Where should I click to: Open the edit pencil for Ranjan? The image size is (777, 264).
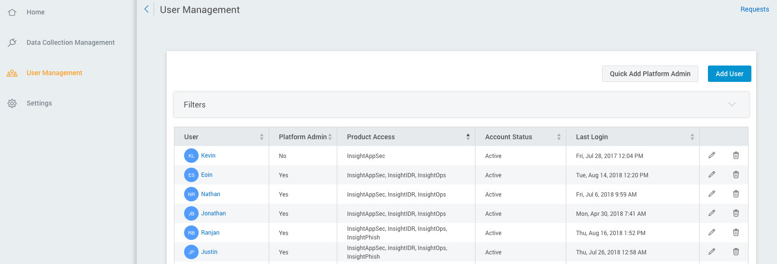712,232
